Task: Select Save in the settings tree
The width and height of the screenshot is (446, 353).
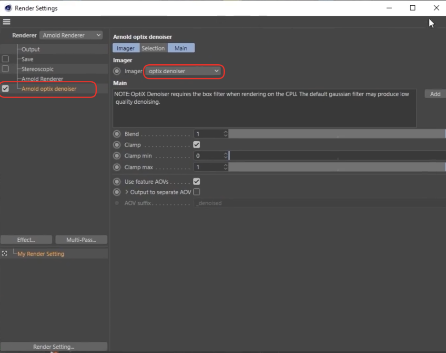Action: [x=27, y=59]
